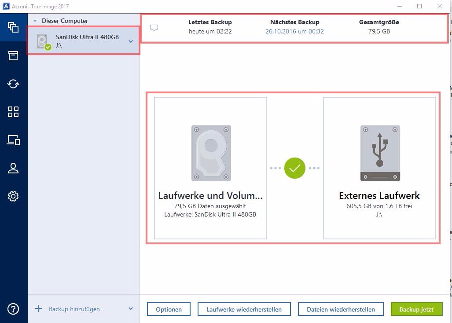Select the Externes Laufwerk destination tile

coord(379,168)
